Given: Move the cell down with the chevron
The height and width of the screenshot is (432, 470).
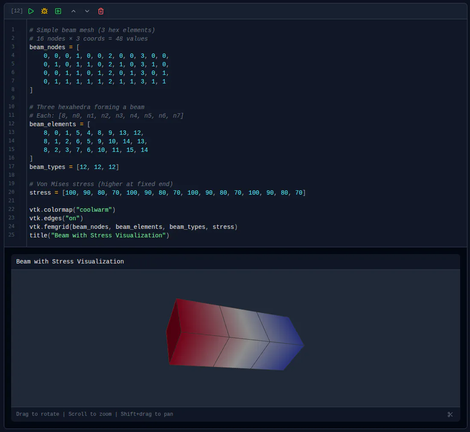Looking at the screenshot, I should [87, 11].
